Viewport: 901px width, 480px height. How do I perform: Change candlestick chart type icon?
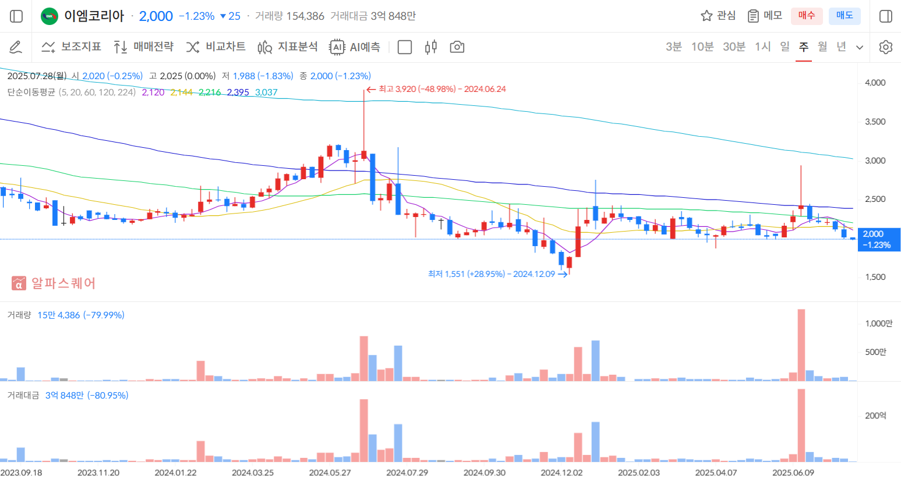click(x=431, y=47)
